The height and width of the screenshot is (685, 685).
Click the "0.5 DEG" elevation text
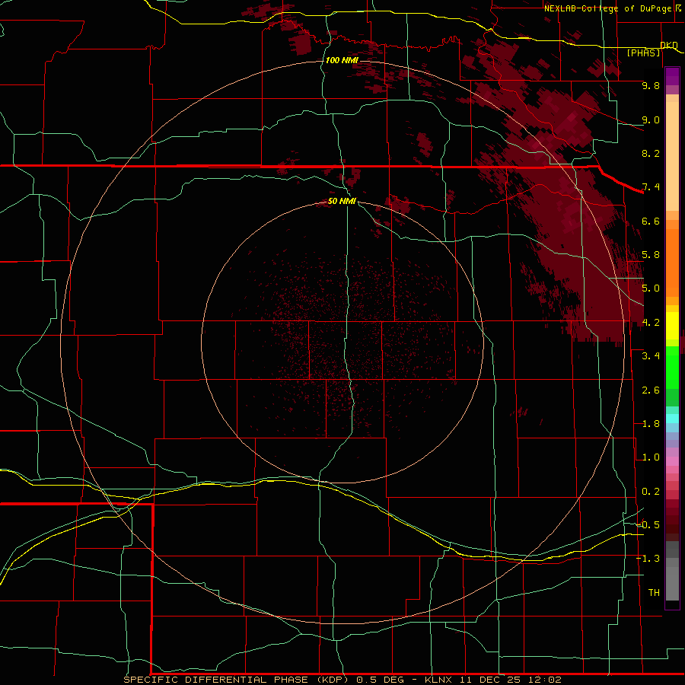[x=379, y=680]
